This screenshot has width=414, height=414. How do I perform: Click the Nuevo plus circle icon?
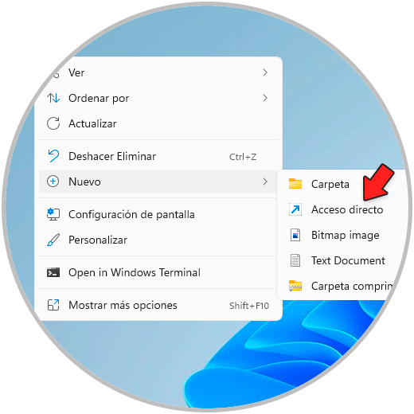pyautogui.click(x=53, y=182)
